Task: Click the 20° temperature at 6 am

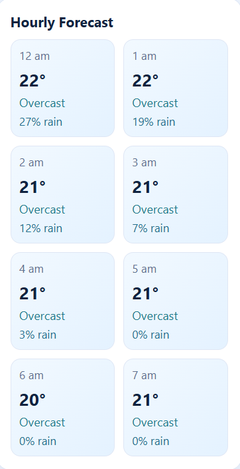Action: tap(32, 400)
